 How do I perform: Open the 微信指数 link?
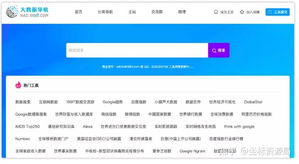pos(109,114)
